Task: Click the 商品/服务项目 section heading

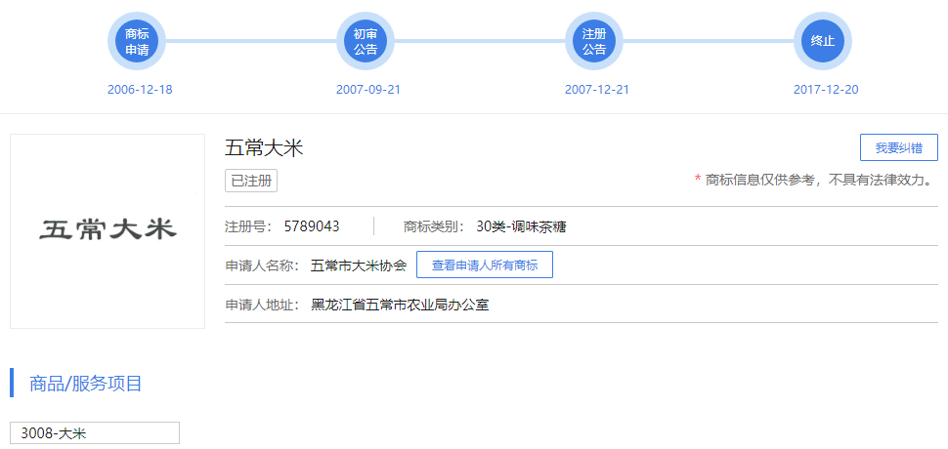Action: click(x=85, y=384)
